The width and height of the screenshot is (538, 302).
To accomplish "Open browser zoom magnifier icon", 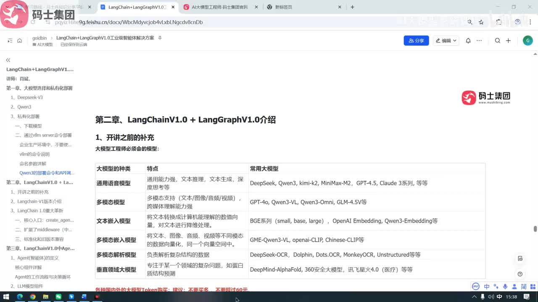I will tap(470, 22).
